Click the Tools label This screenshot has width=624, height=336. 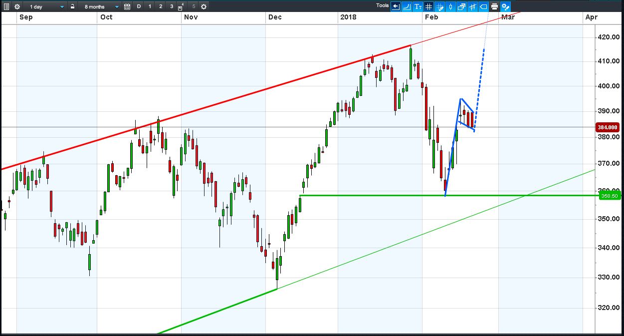383,5
